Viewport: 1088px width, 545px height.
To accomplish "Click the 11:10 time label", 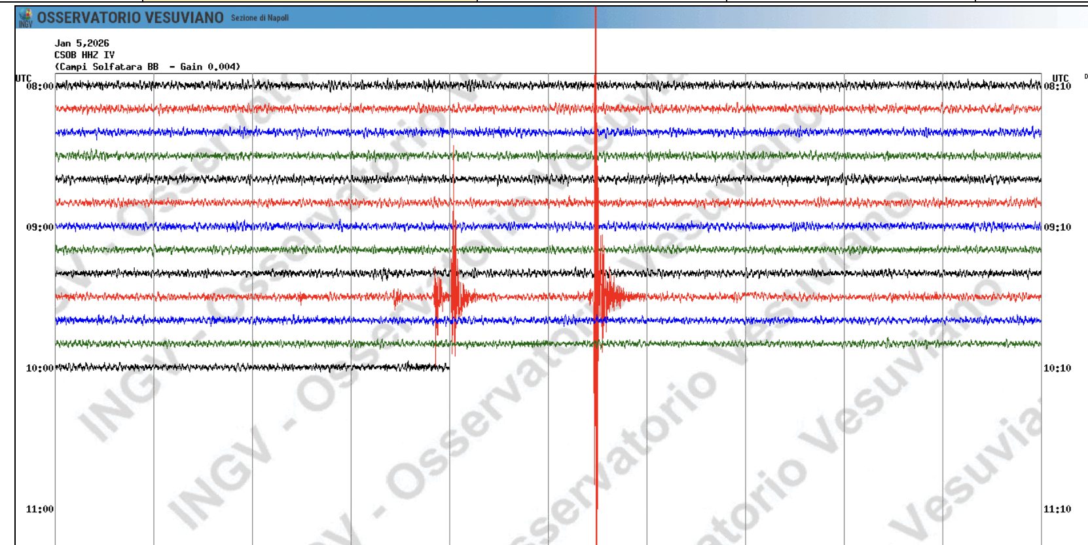I will tap(1057, 509).
